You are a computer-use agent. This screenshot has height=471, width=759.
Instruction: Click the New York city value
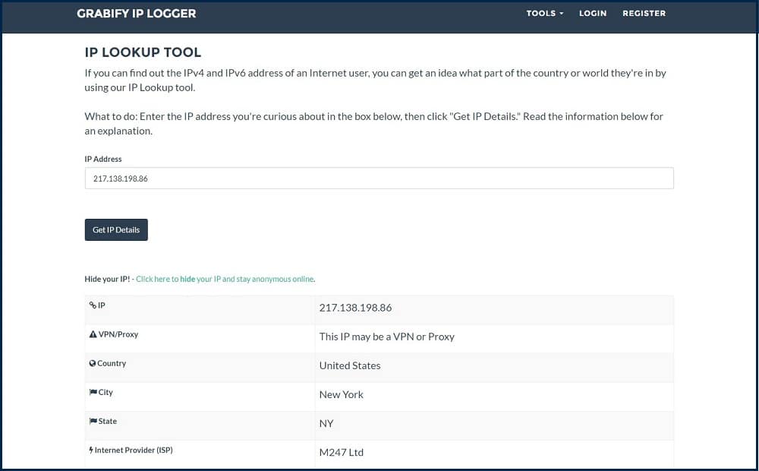[340, 394]
